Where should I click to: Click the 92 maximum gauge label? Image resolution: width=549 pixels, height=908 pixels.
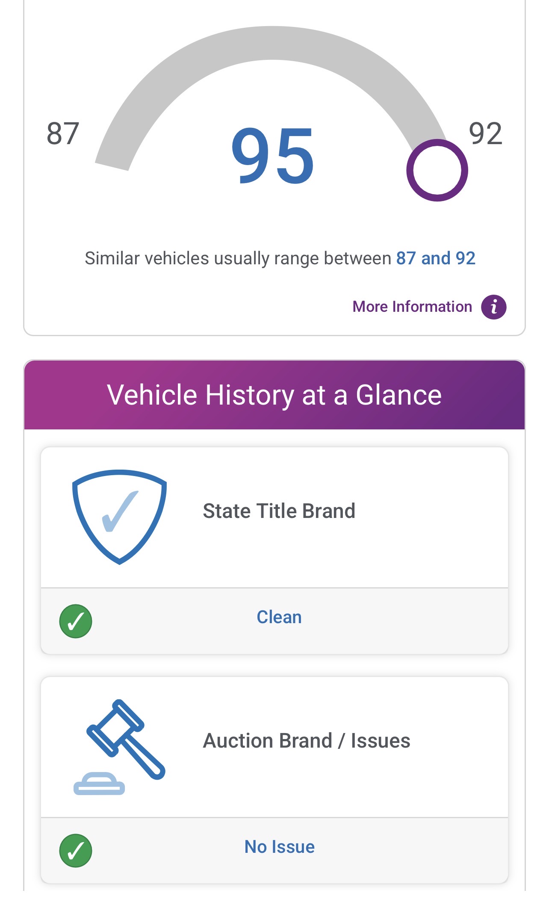click(x=485, y=133)
